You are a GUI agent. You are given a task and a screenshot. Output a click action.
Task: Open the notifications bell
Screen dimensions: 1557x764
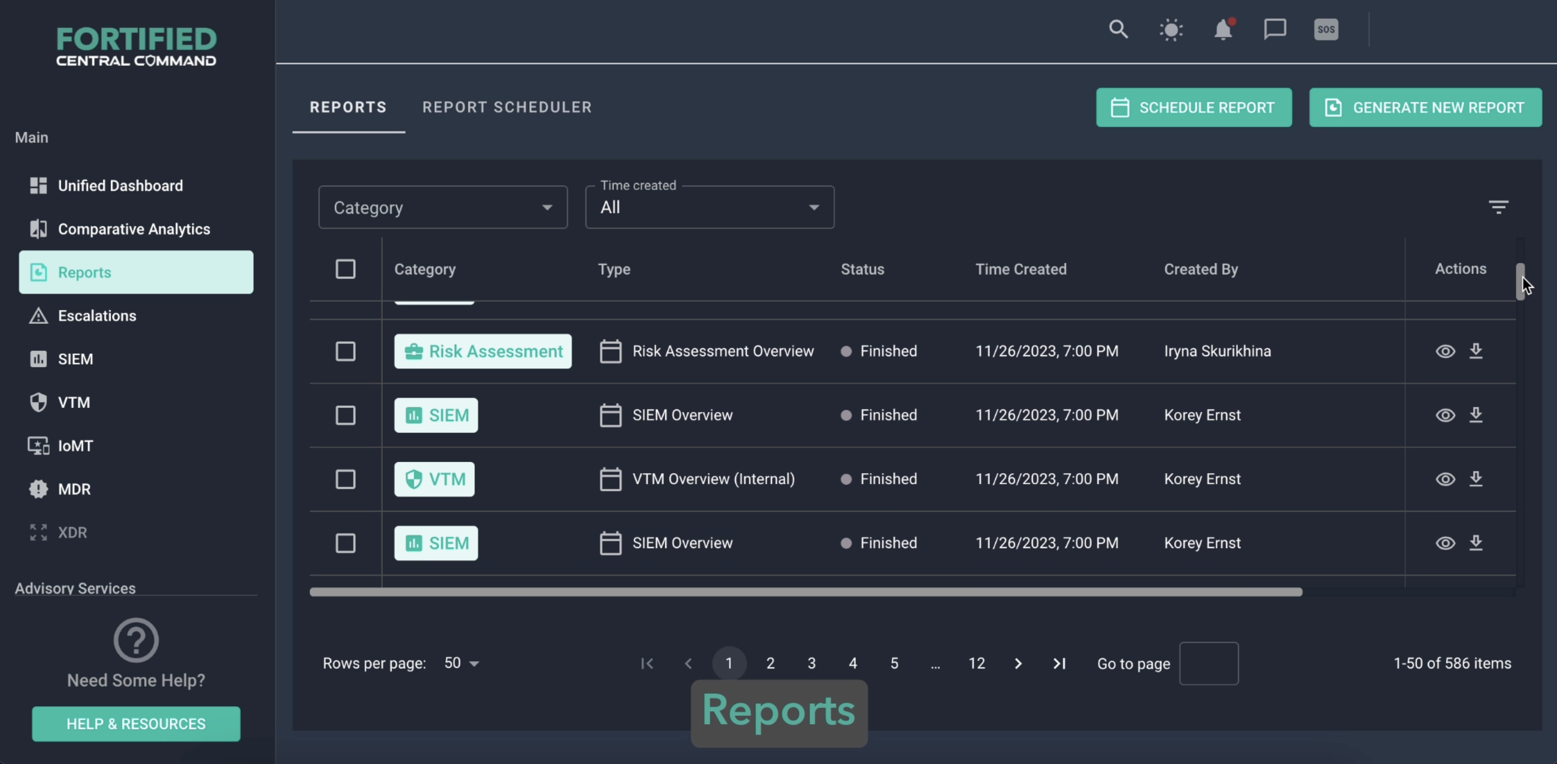[1223, 29]
